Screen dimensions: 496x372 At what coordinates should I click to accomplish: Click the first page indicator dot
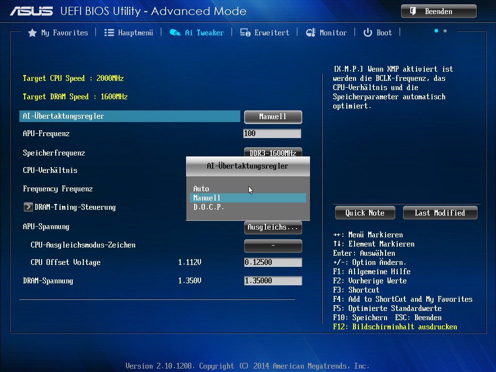(436, 31)
